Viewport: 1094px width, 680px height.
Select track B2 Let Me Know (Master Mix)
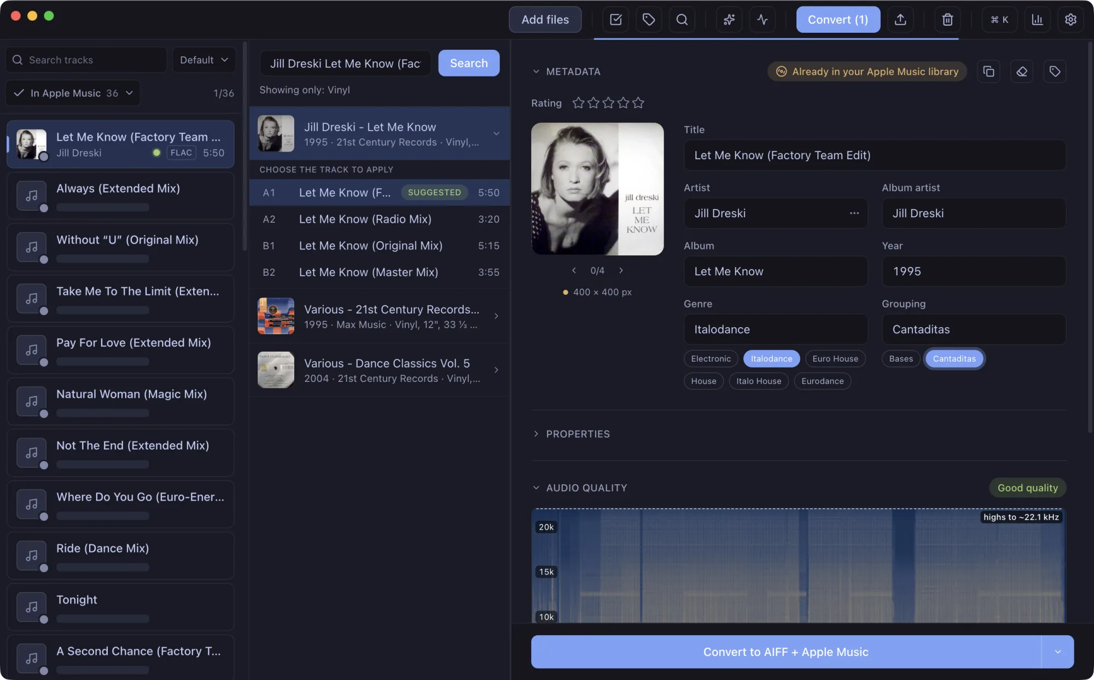click(380, 272)
